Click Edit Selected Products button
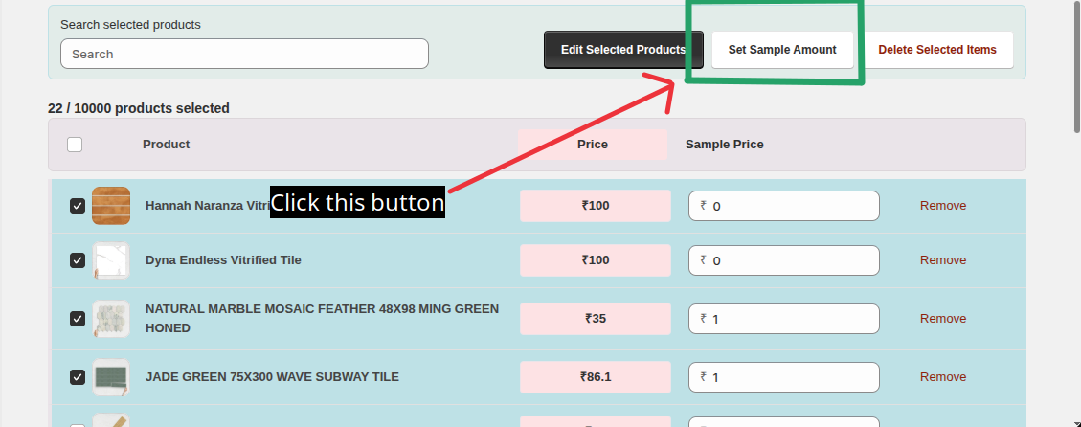Image resolution: width=1081 pixels, height=427 pixels. tap(623, 50)
